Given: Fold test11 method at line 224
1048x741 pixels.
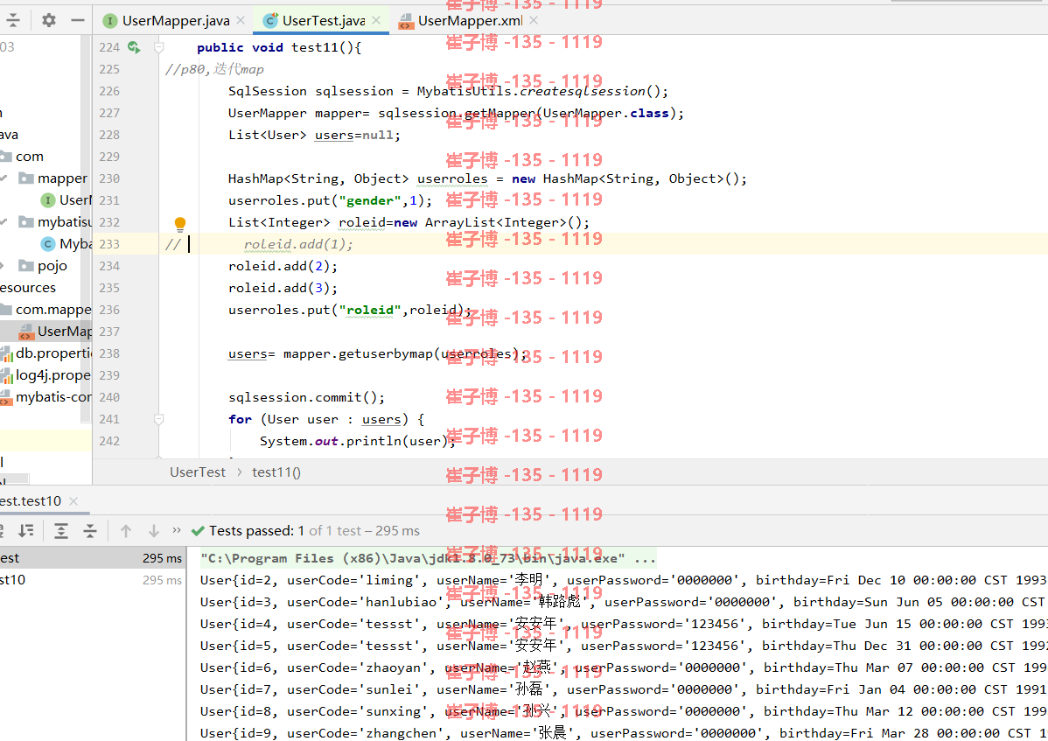Looking at the screenshot, I should [159, 47].
